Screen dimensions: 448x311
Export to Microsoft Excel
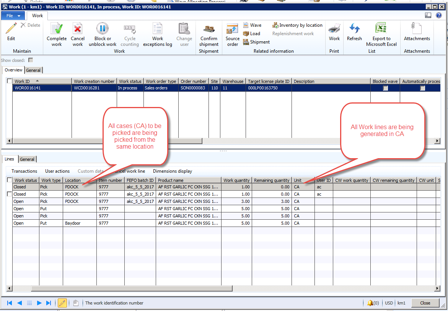pyautogui.click(x=381, y=29)
